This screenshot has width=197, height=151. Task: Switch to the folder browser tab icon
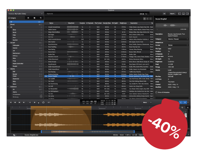35,18
